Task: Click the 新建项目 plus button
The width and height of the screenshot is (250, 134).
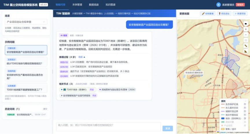Action: click(x=240, y=14)
